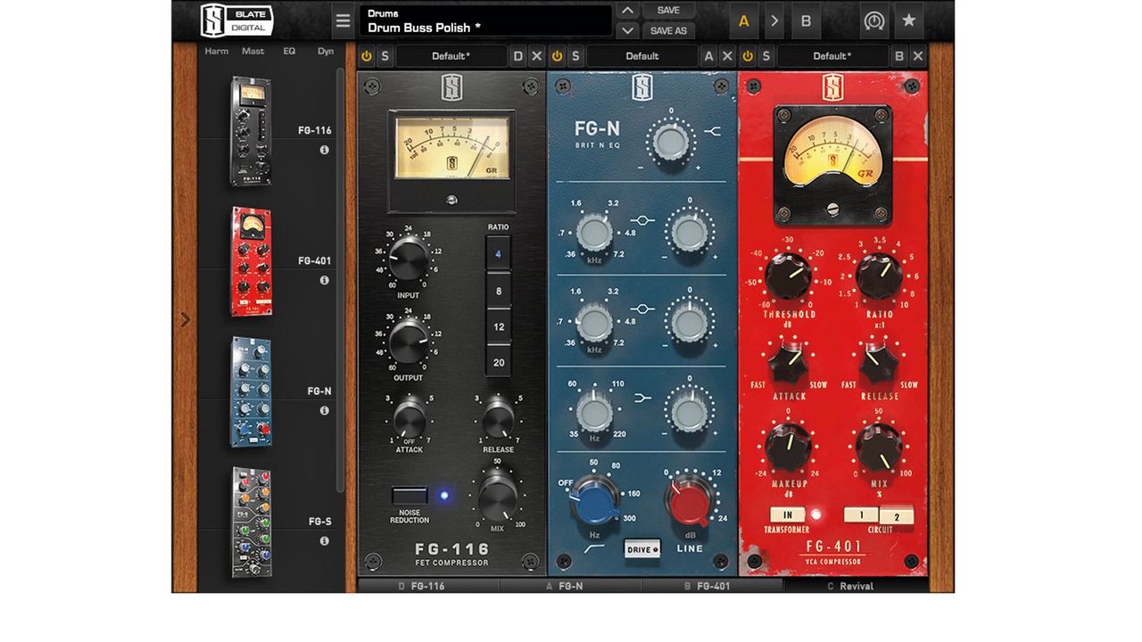Switch to setting A
This screenshot has height=642, width=1142.
(743, 21)
